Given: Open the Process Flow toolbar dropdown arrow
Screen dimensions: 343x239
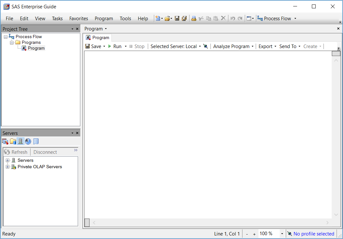Looking at the screenshot, I should point(295,19).
